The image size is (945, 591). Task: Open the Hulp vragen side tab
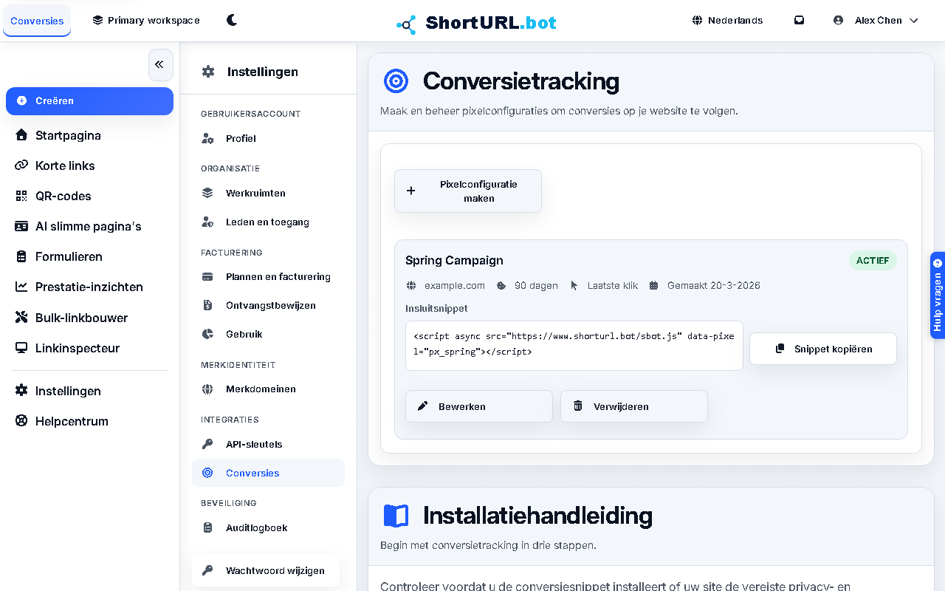click(x=938, y=295)
